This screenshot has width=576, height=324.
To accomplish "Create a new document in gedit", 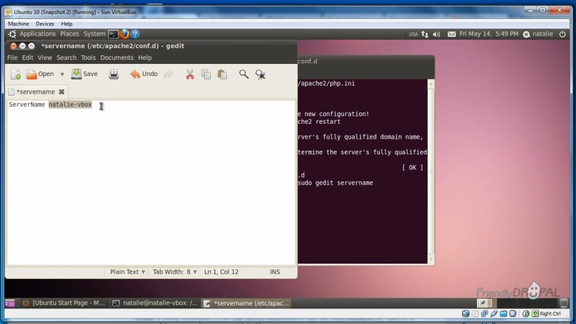I will [16, 74].
